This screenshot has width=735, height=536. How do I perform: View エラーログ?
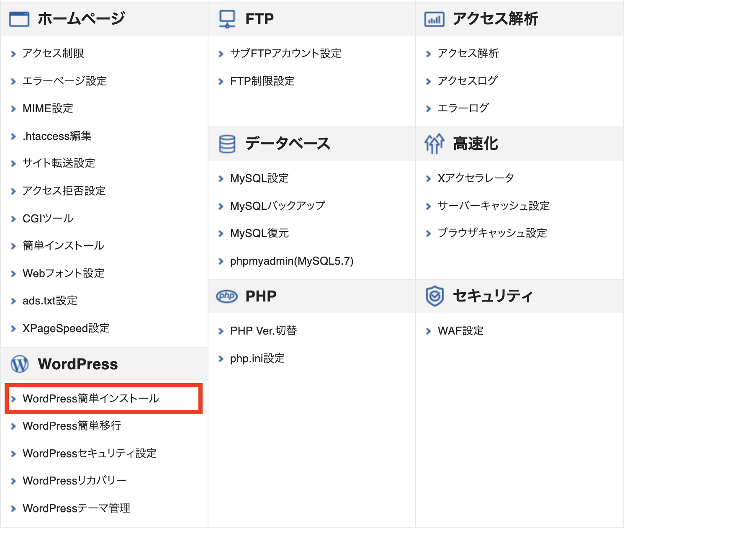coord(463,108)
